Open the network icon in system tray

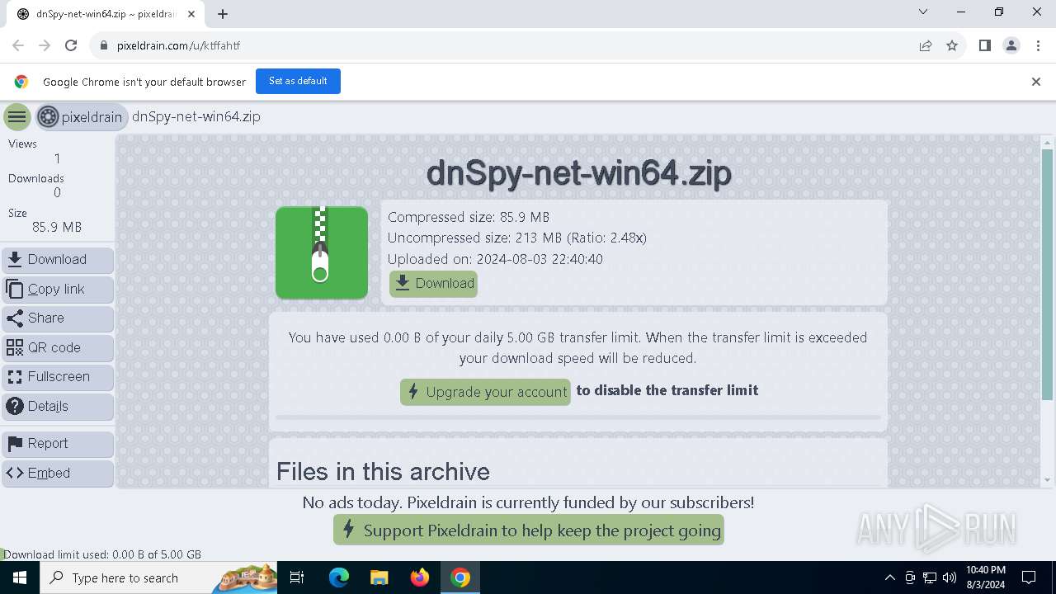(930, 577)
